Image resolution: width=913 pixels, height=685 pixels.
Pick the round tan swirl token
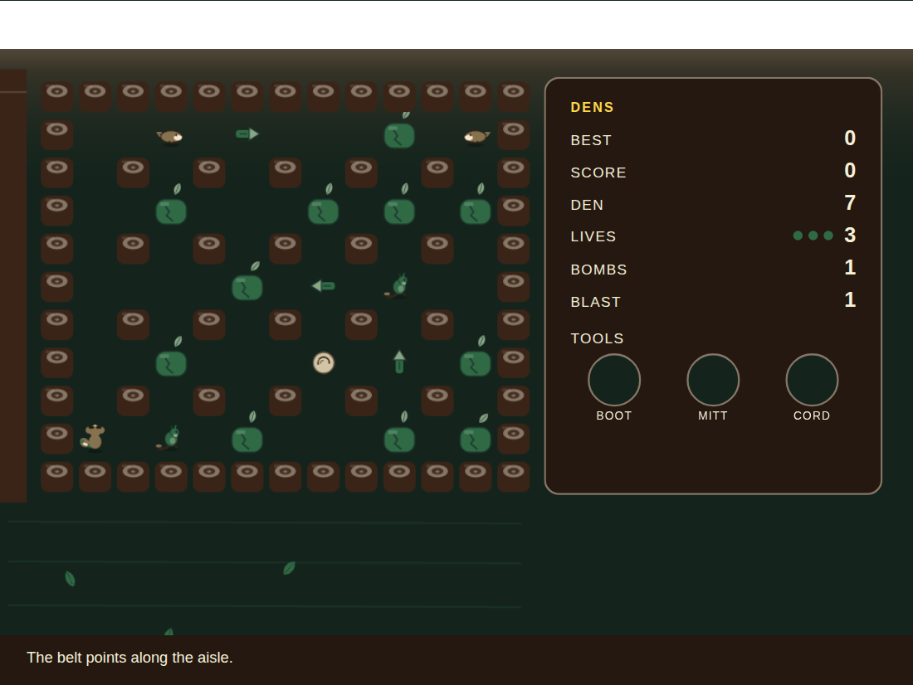(323, 362)
